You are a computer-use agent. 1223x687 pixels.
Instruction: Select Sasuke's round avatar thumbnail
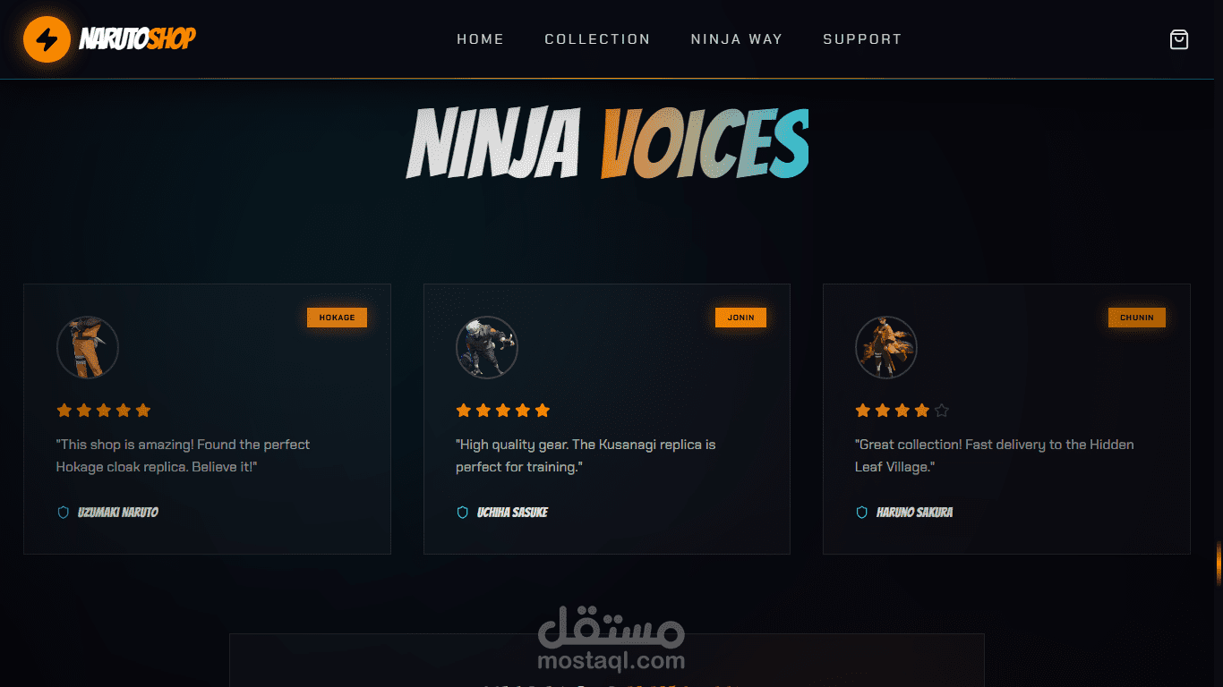click(487, 347)
